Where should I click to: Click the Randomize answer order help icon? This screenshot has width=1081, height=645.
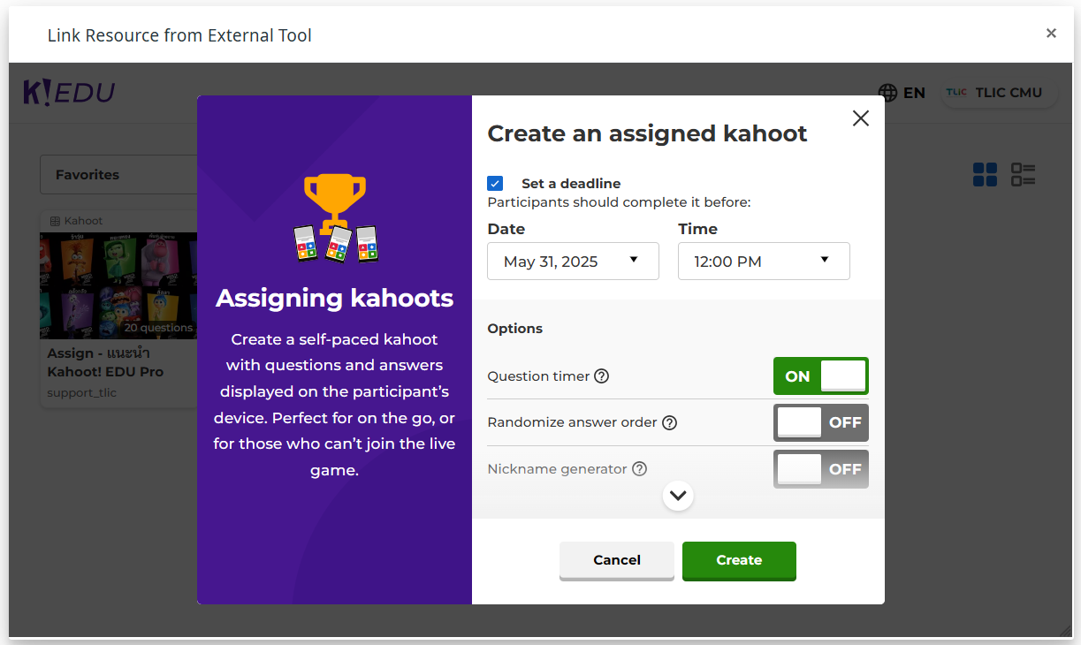[x=669, y=422]
